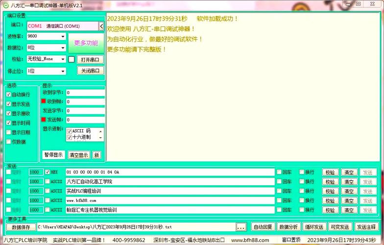The image size is (384, 245).
Task: Click 400-9959862 in the status bar
Action: [x=129, y=240]
